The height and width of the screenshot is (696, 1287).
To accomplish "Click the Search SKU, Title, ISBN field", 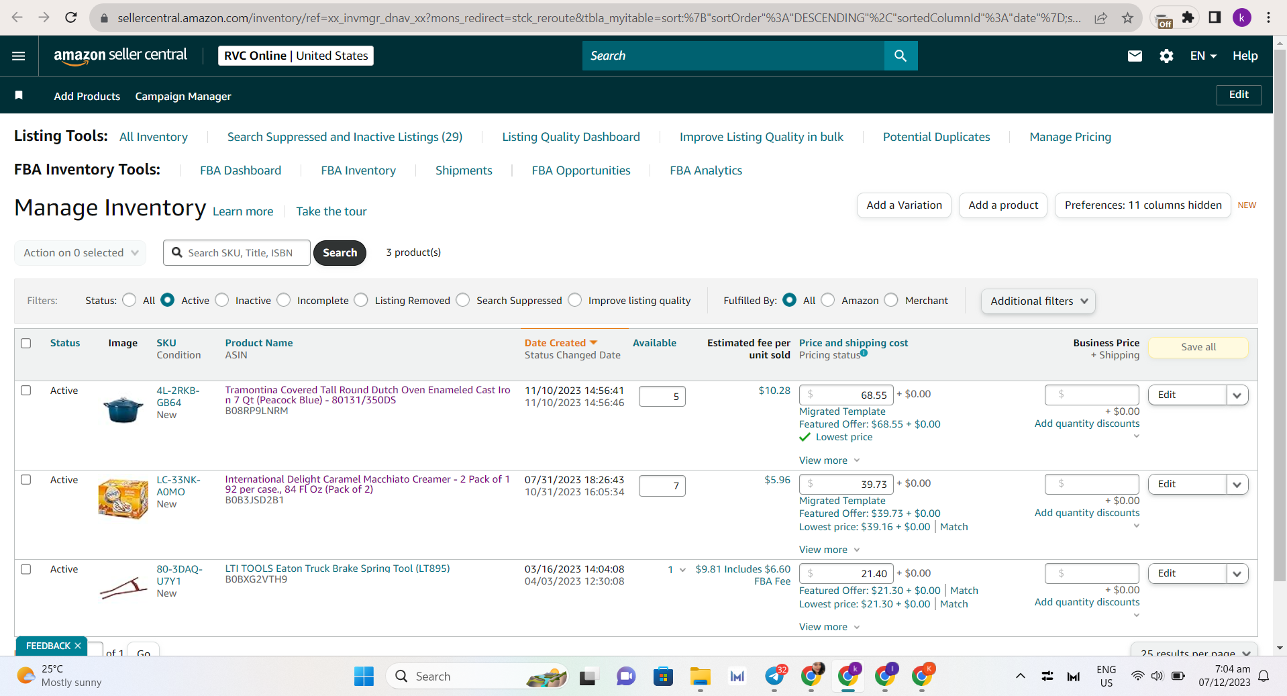I will pyautogui.click(x=237, y=253).
